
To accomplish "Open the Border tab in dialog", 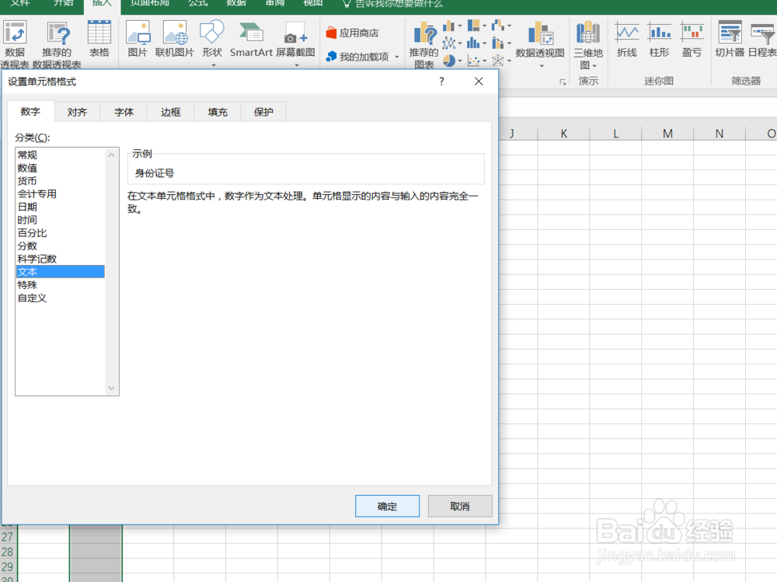I will 170,112.
